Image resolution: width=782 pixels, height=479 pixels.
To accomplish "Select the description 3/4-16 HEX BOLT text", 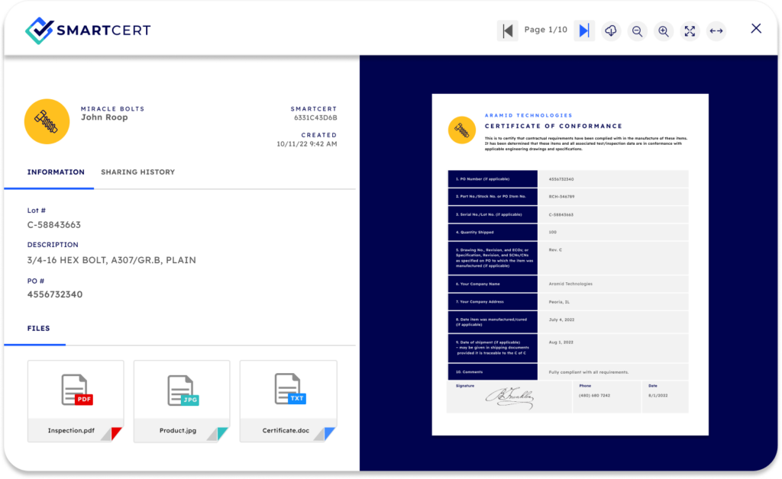I will point(111,260).
